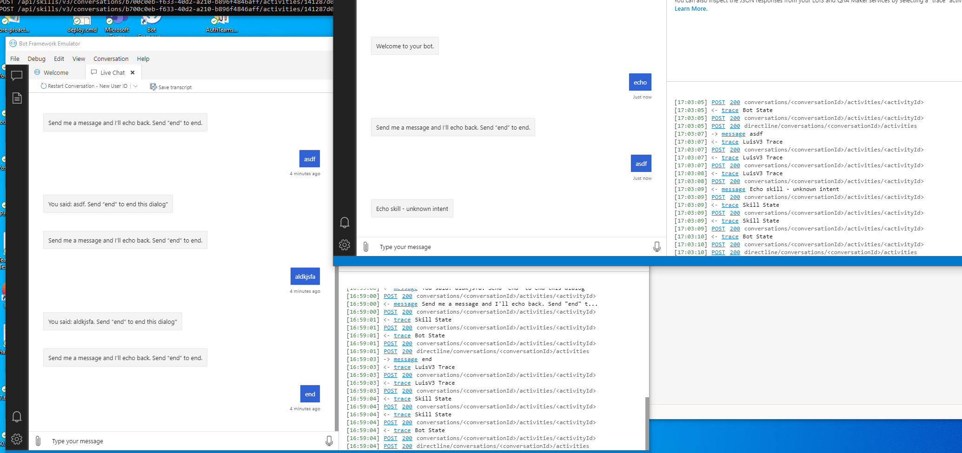This screenshot has height=453, width=962.
Task: Expand the Restart Conversation dropdown chevron
Action: point(134,86)
